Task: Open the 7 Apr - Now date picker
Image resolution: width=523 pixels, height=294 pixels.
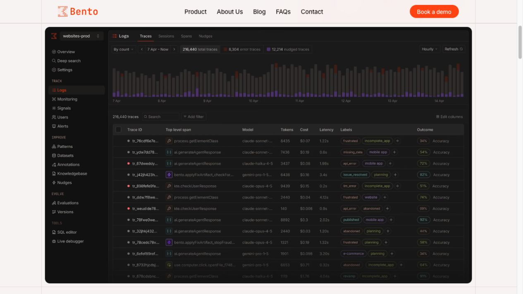Action: coord(158,49)
